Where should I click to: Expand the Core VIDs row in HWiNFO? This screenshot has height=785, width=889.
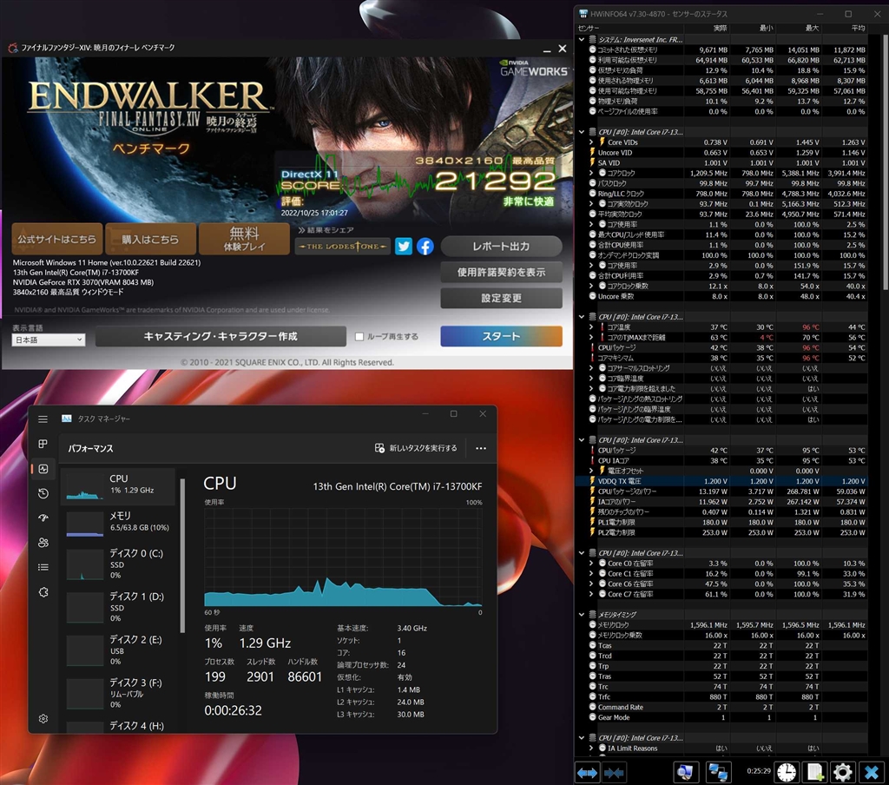click(x=591, y=142)
